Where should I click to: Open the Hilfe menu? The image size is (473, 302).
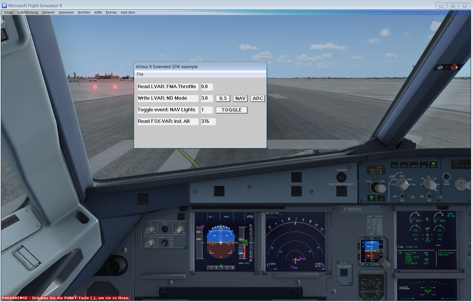point(98,12)
